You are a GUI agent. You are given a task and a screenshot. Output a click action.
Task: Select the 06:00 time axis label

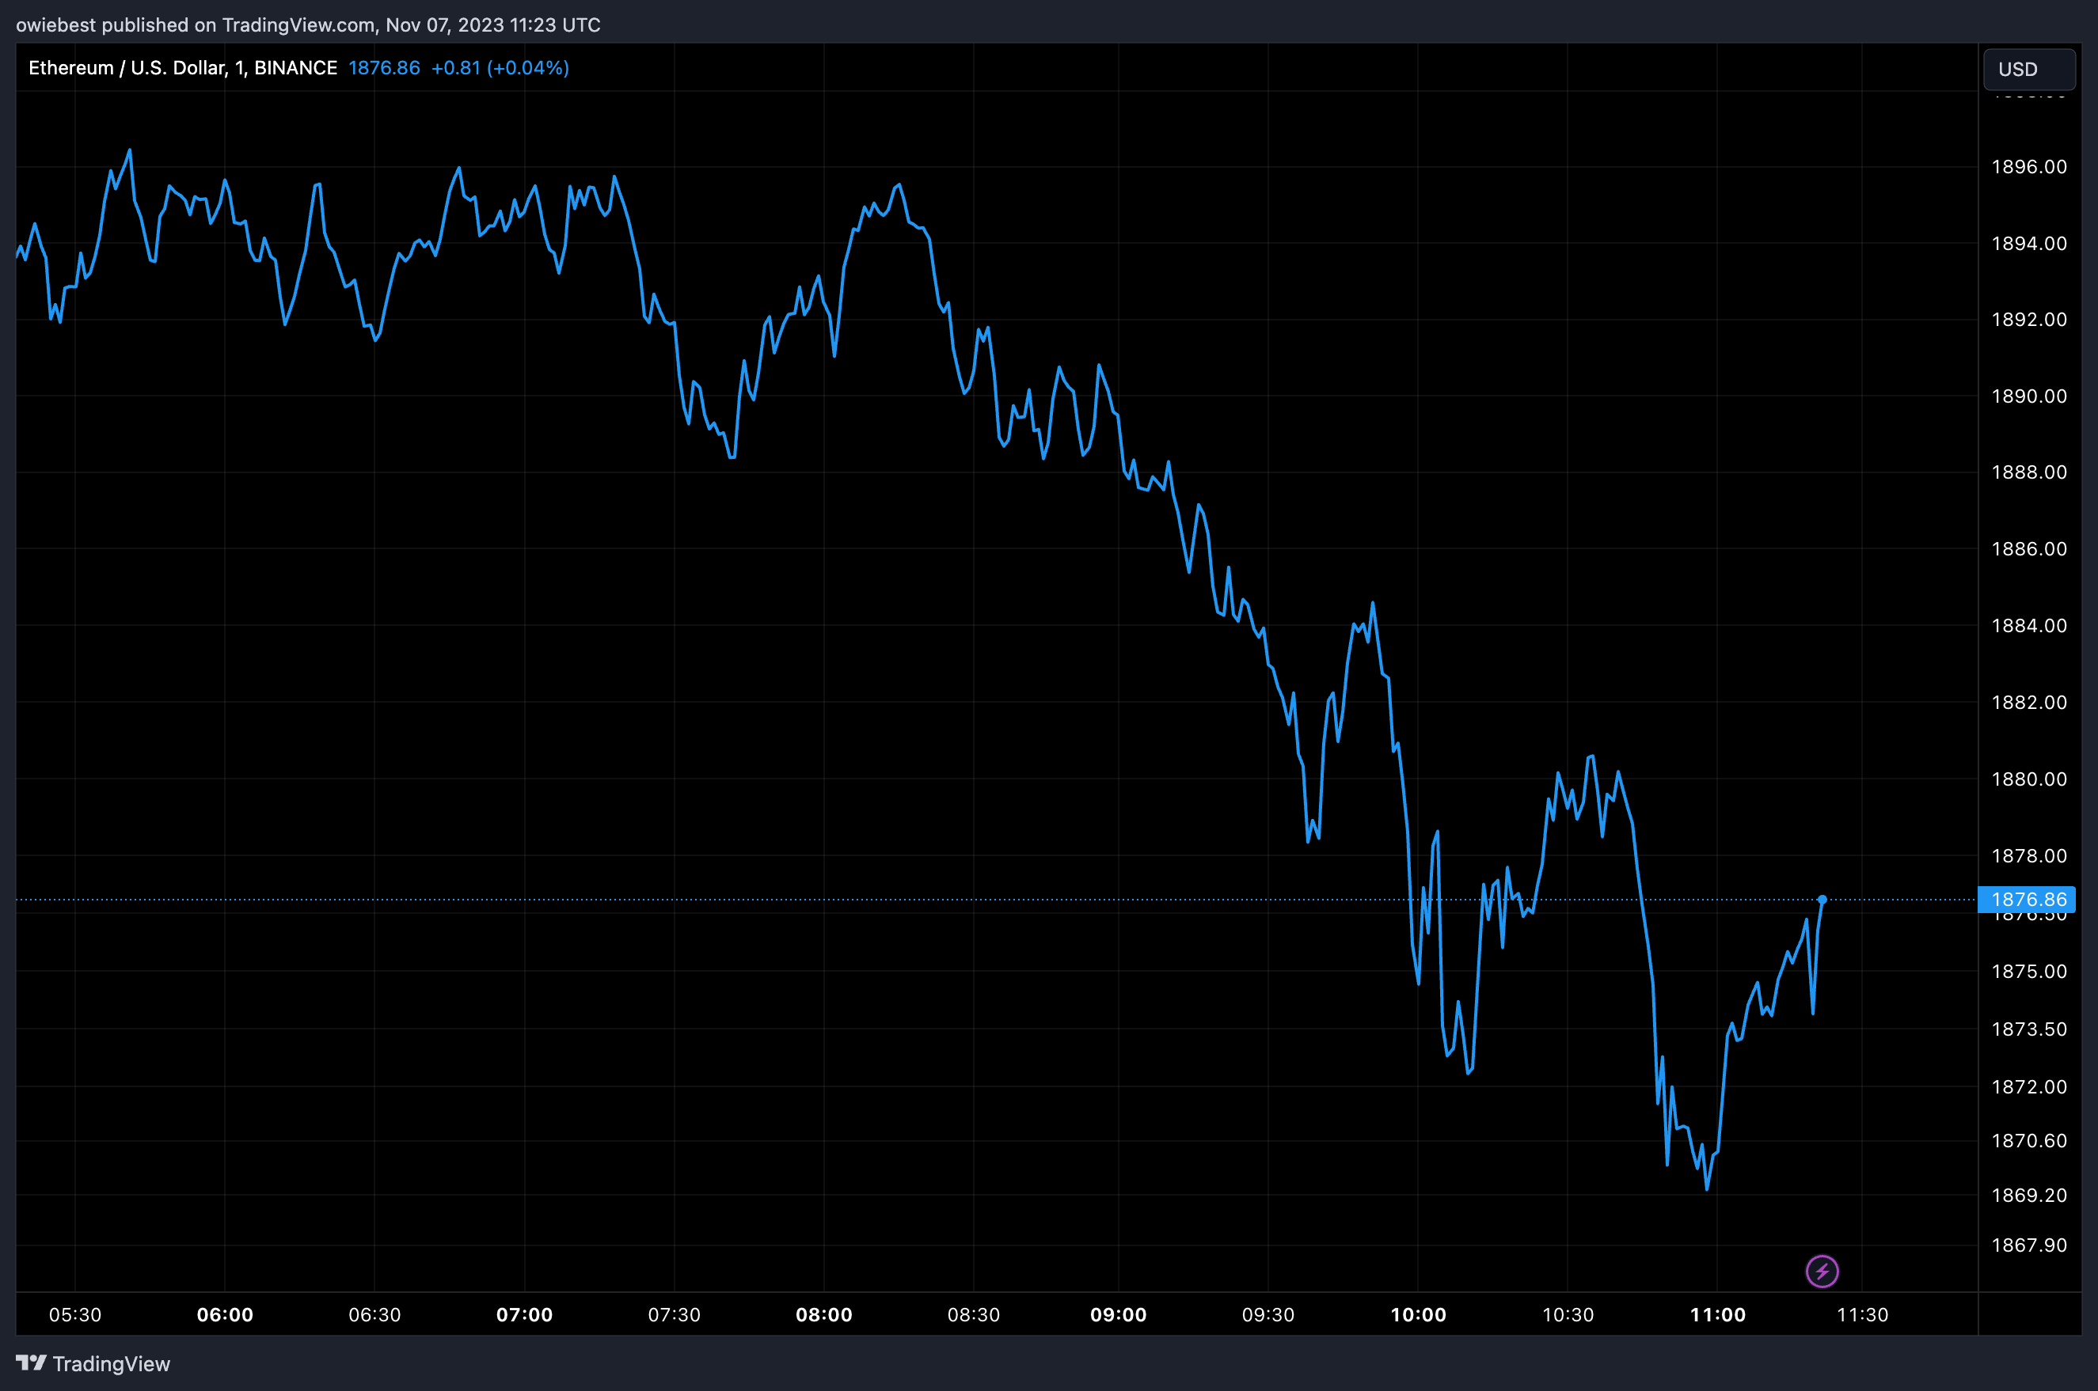(225, 1315)
